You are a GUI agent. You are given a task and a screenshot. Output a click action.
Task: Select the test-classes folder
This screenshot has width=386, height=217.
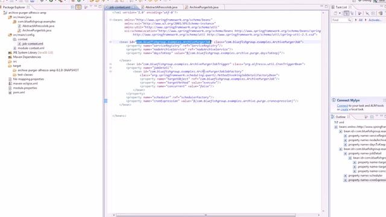click(x=25, y=75)
